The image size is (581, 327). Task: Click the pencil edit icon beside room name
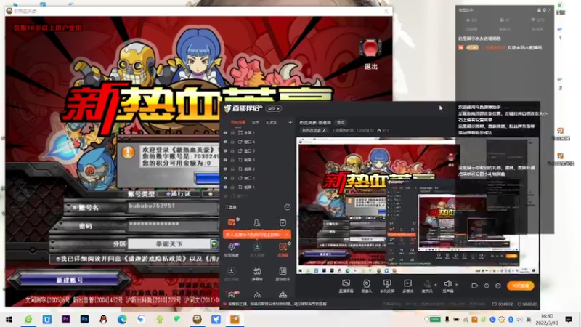(324, 131)
